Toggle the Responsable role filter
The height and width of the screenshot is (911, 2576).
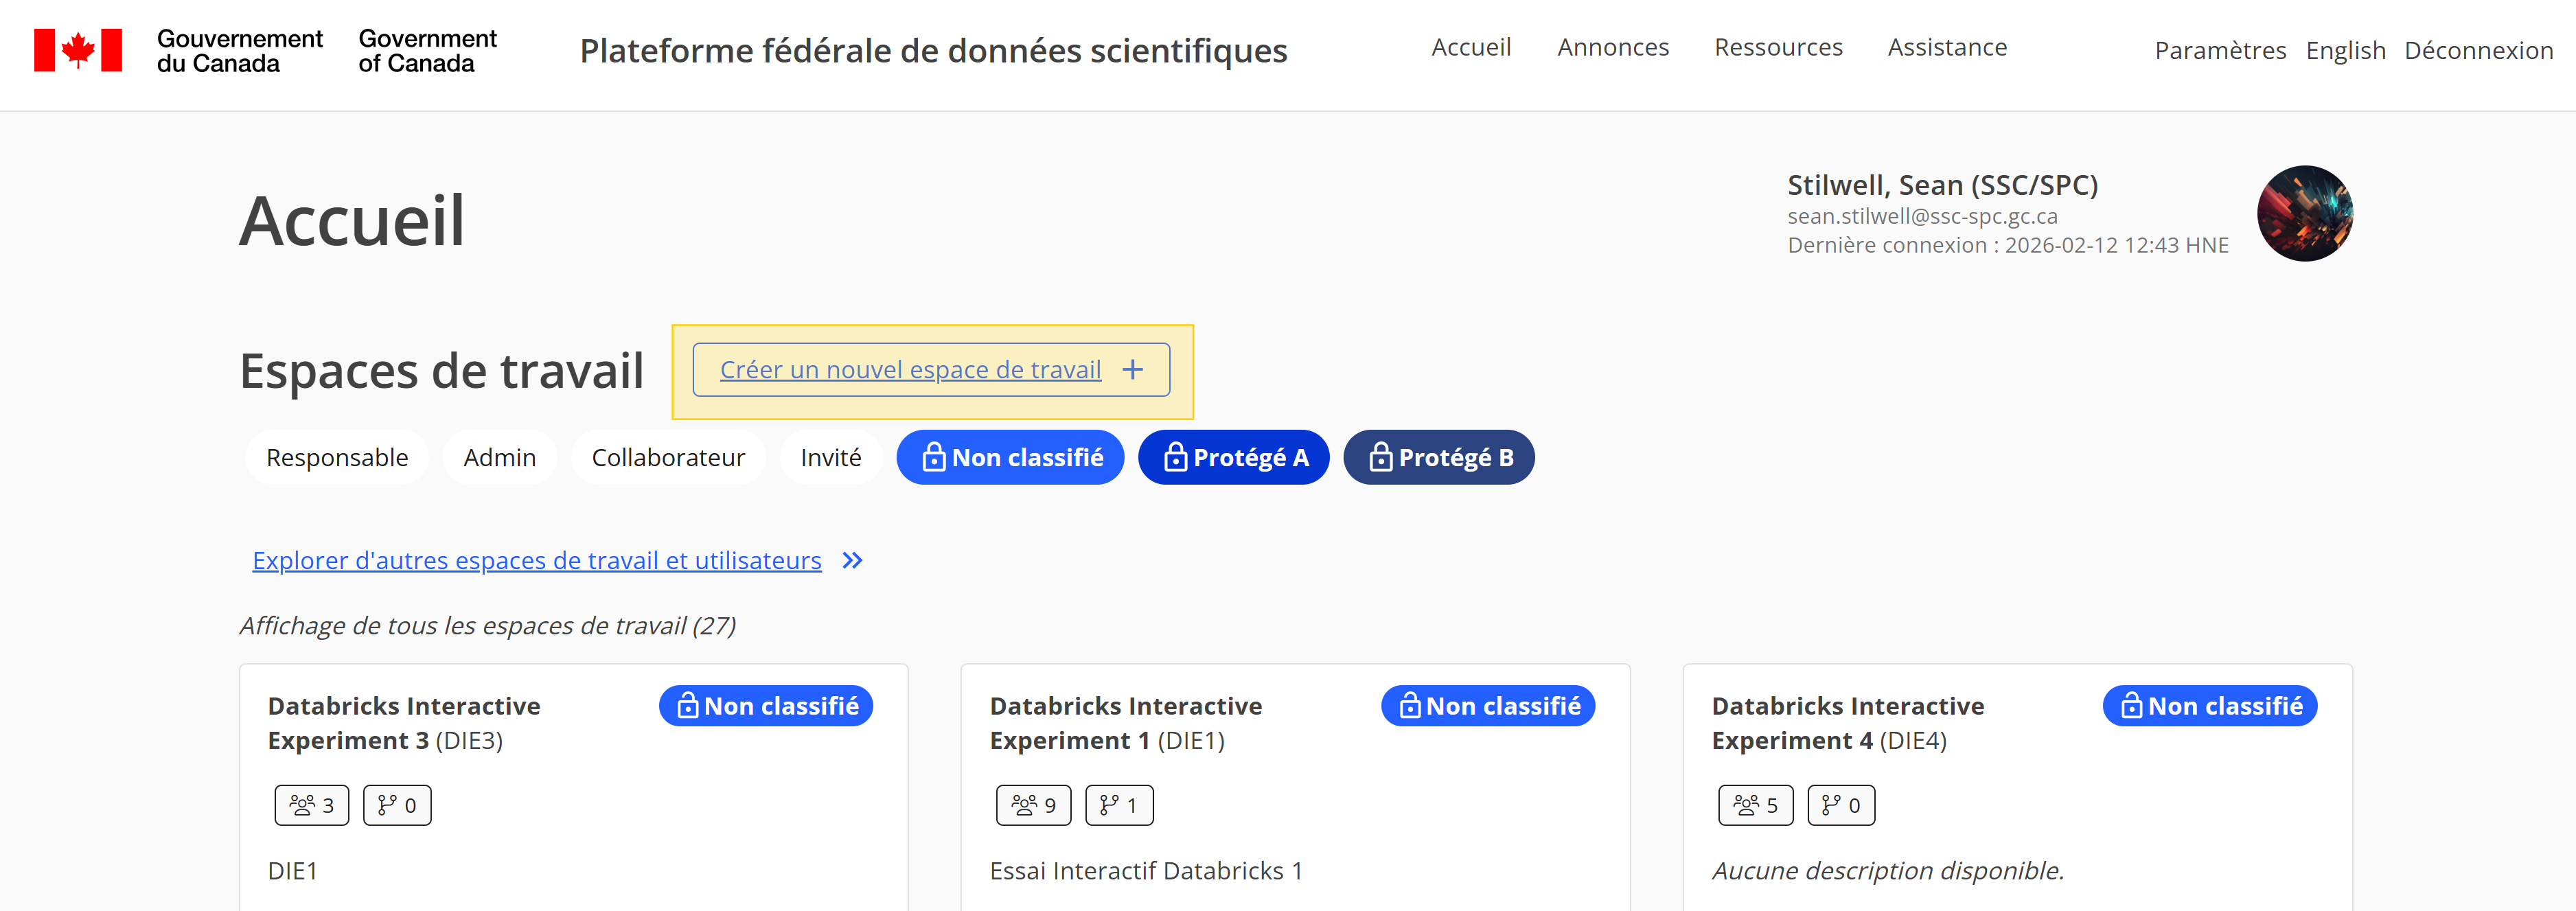336,457
